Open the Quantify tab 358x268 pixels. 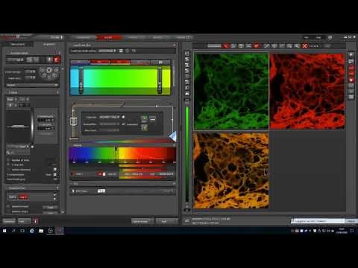coord(158,37)
